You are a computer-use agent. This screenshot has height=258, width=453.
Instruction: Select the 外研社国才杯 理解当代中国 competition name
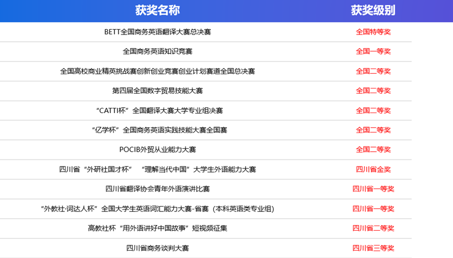pyautogui.click(x=158, y=170)
